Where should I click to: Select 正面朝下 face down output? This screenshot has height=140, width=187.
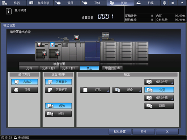point(58,90)
